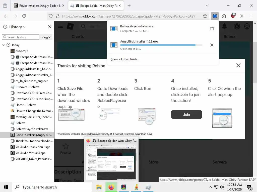Screen dimensions: 257x192
Task: Collapse the Today history group
Action: (x=4, y=45)
